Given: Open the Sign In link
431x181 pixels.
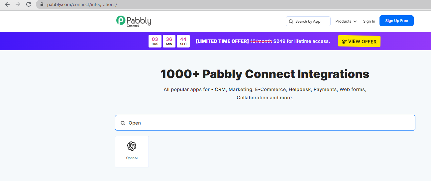Looking at the screenshot, I should [x=369, y=21].
